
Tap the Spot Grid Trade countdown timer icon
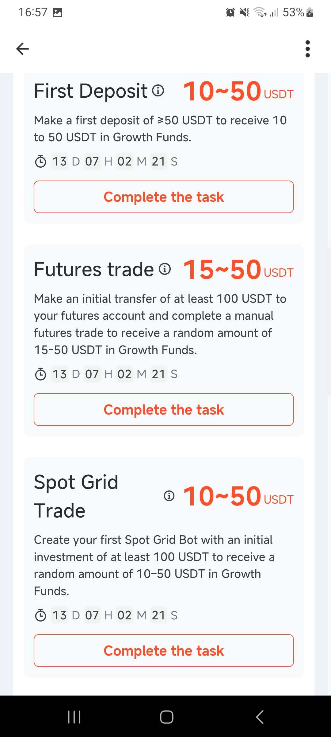(x=40, y=615)
